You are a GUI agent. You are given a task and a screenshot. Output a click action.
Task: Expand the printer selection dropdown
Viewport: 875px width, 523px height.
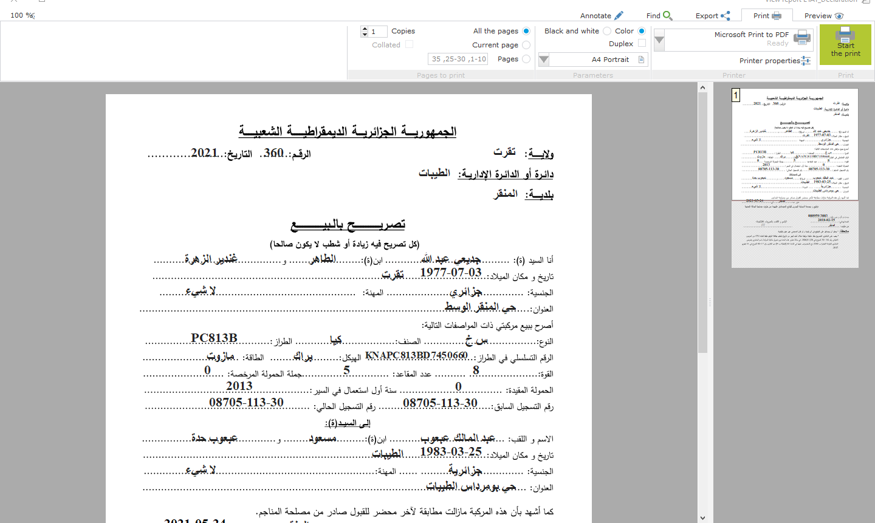click(x=659, y=40)
